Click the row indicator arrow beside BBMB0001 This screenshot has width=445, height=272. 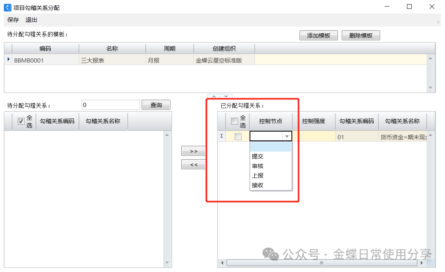coord(8,60)
